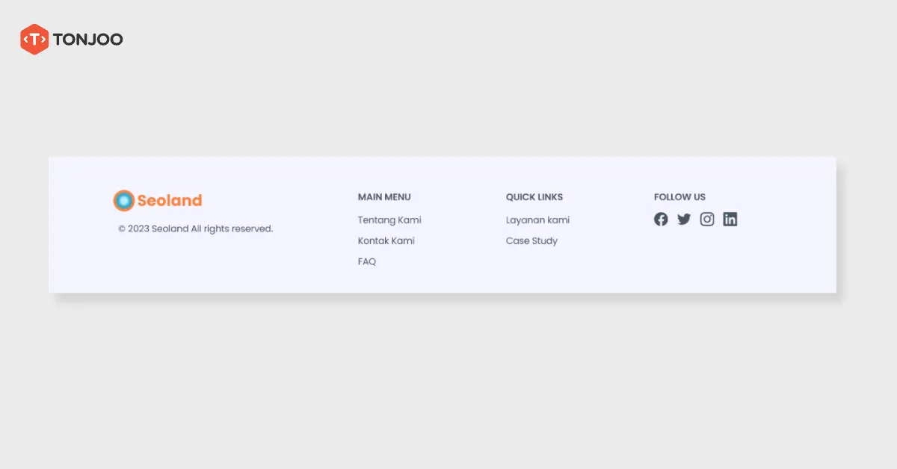Click the QUICK LINKS heading
This screenshot has width=897, height=469.
(534, 196)
